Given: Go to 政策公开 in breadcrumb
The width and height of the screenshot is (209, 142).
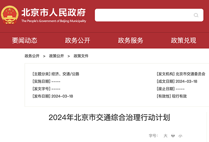Looking at the screenshot, I should point(56,56).
